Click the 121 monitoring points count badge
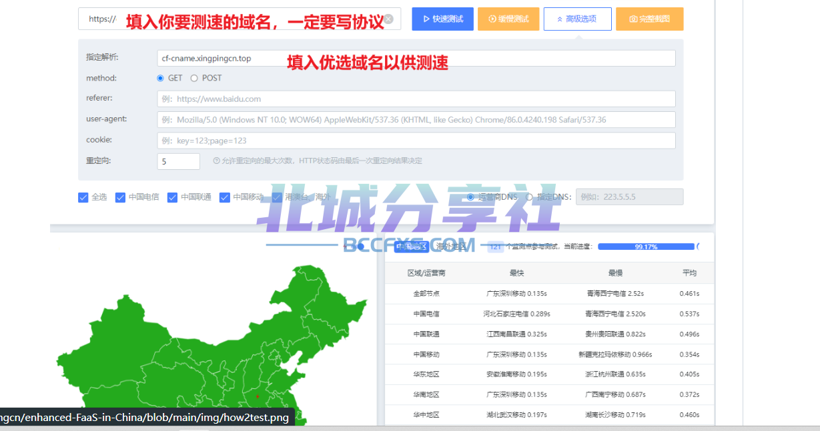Screen dimensions: 820x431 tap(495, 246)
